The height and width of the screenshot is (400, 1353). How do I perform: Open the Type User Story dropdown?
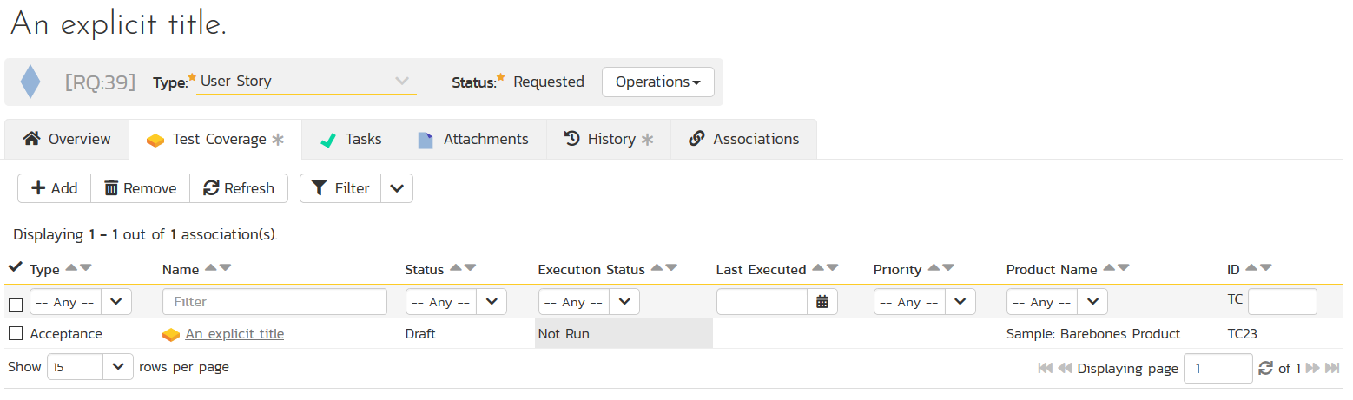point(306,82)
